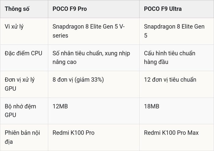Select the '12MB' cache value
Image resolution: width=214 pixels, height=151 pixels.
tap(60, 106)
